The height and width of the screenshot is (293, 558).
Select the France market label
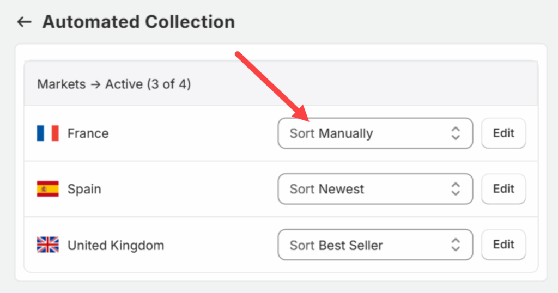click(x=88, y=133)
